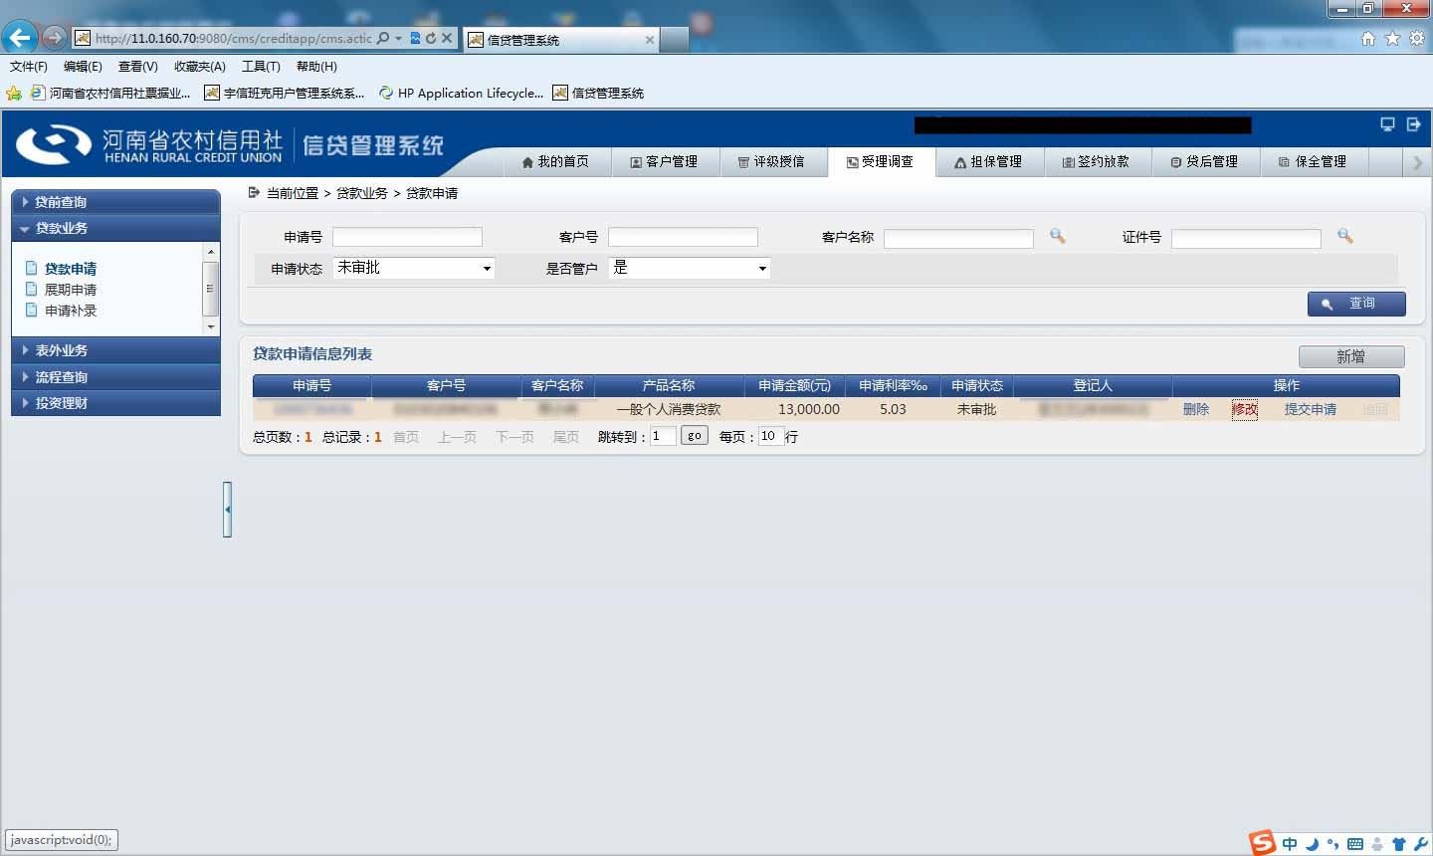Open the address bar URL dropdown arrow
This screenshot has height=856, width=1433.
pyautogui.click(x=399, y=38)
